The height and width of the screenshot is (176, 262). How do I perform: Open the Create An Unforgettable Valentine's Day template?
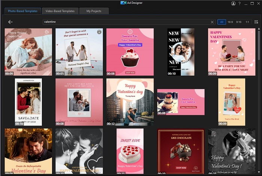click(28, 151)
